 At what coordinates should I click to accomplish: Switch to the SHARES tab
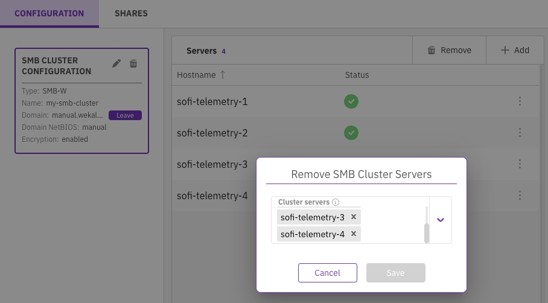pos(131,13)
